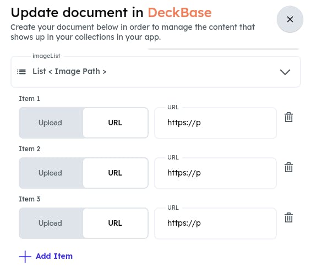
Task: Select URL mode for Item 2
Action: (115, 173)
